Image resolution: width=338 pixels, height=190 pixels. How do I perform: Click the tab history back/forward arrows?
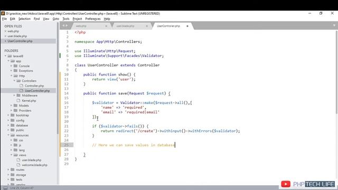pyautogui.click(x=65, y=26)
